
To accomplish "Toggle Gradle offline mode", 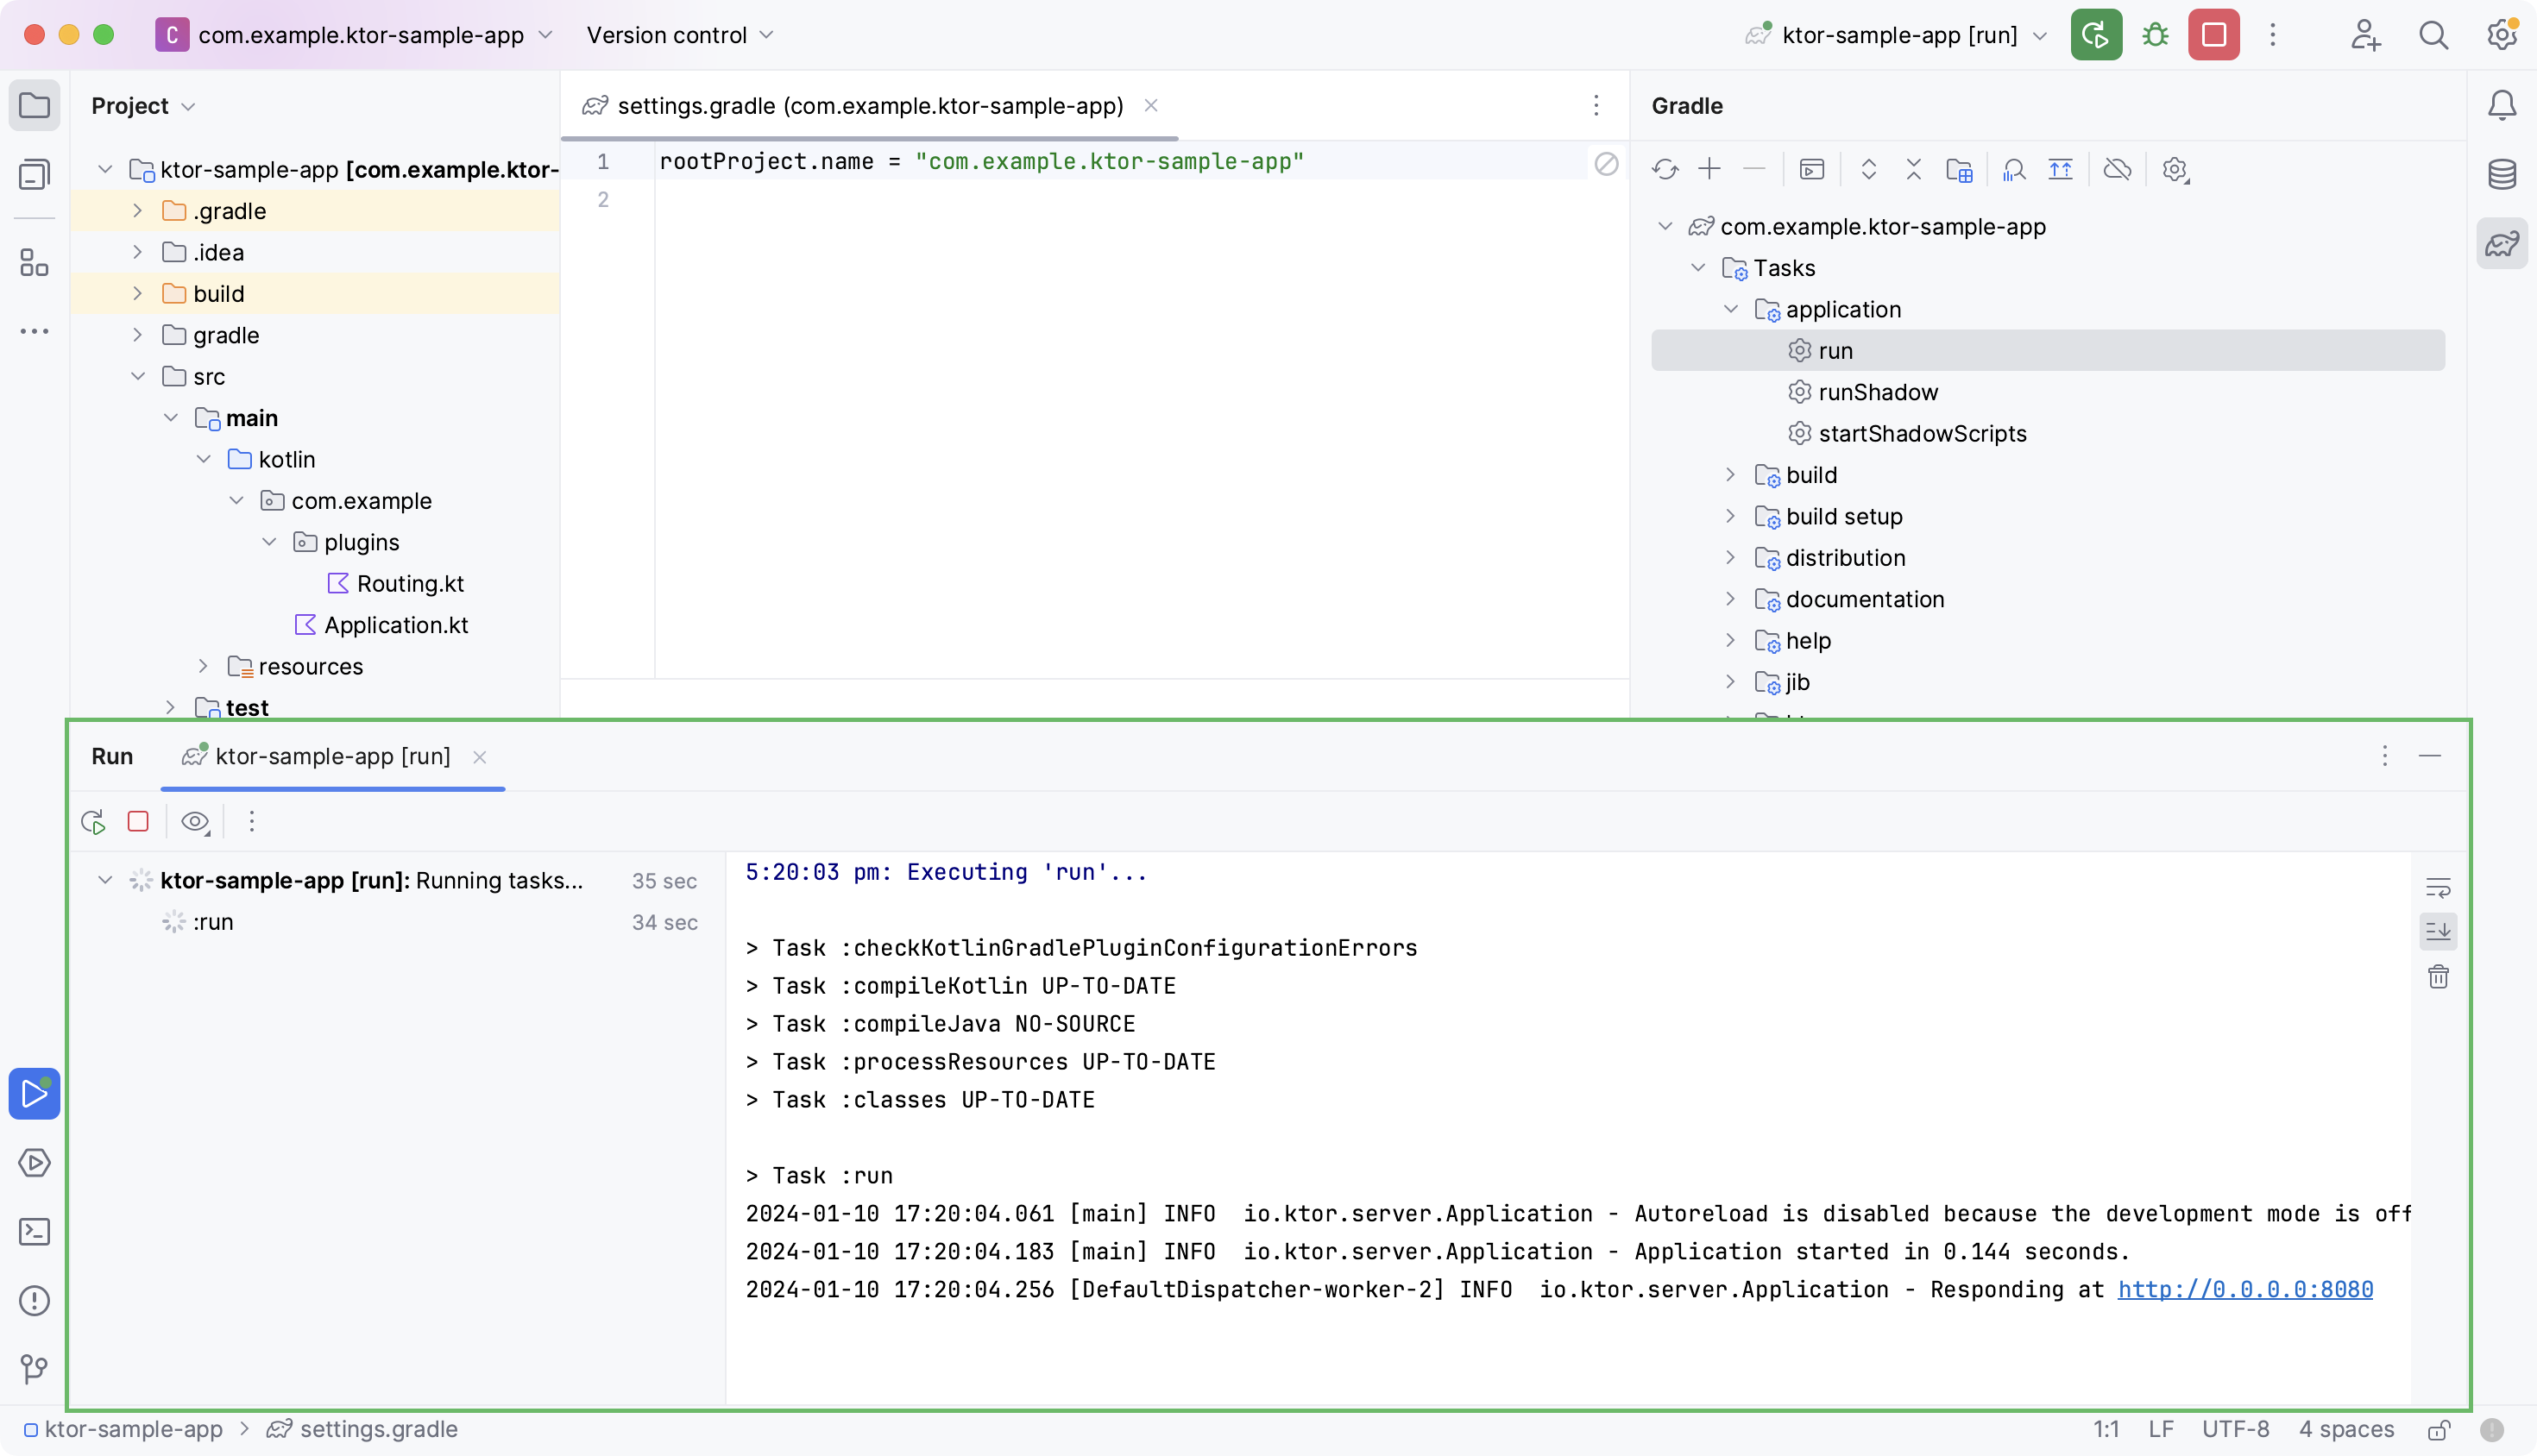I will point(2118,169).
